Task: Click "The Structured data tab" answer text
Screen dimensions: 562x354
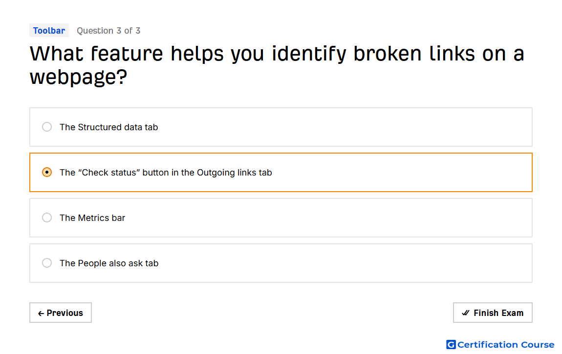Action: (x=108, y=127)
